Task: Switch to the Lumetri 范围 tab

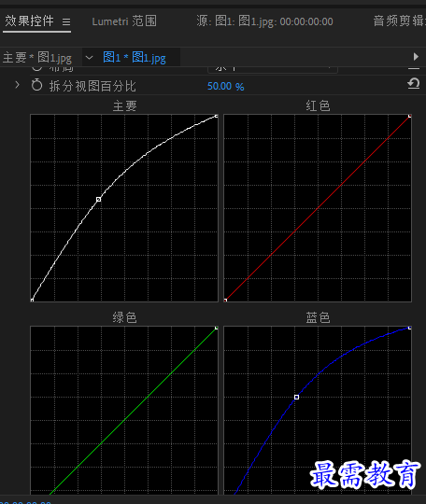Action: pyautogui.click(x=124, y=21)
